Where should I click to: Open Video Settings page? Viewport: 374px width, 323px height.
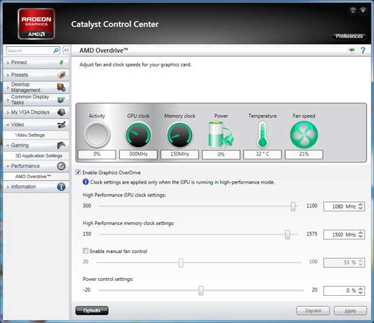(30, 135)
